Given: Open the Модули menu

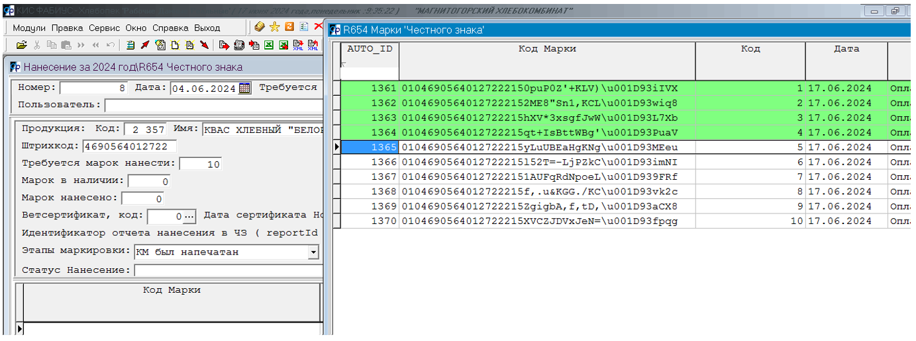Looking at the screenshot, I should pyautogui.click(x=29, y=28).
